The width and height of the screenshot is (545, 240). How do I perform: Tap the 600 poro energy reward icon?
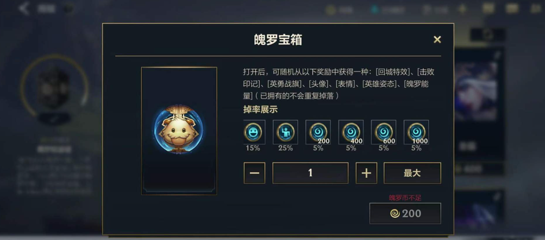(384, 132)
